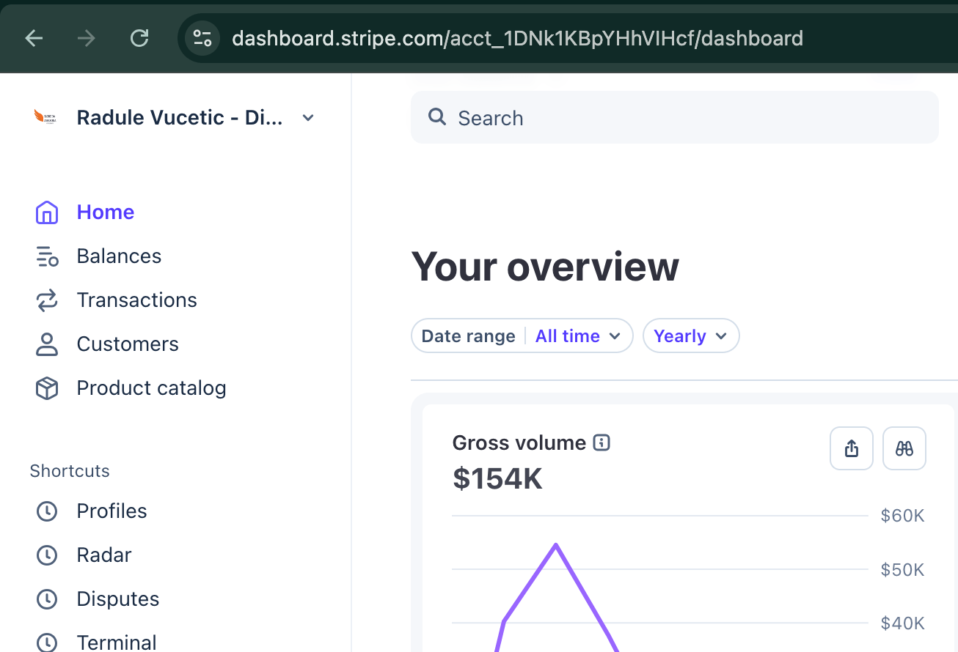The height and width of the screenshot is (652, 958).
Task: Open the Disputes shortcut
Action: 117,599
